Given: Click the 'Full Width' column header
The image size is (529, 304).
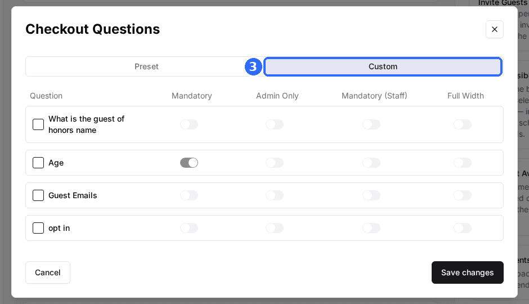Looking at the screenshot, I should [465, 96].
